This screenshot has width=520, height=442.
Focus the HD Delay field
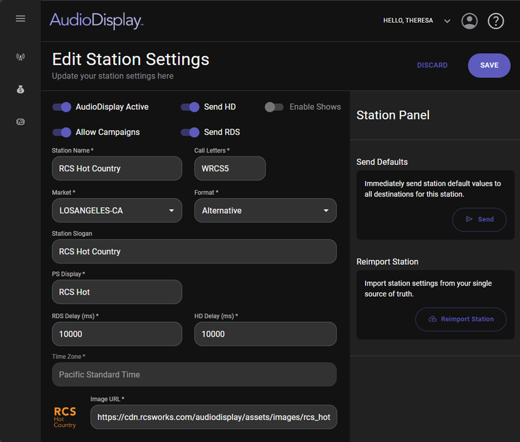pos(265,334)
